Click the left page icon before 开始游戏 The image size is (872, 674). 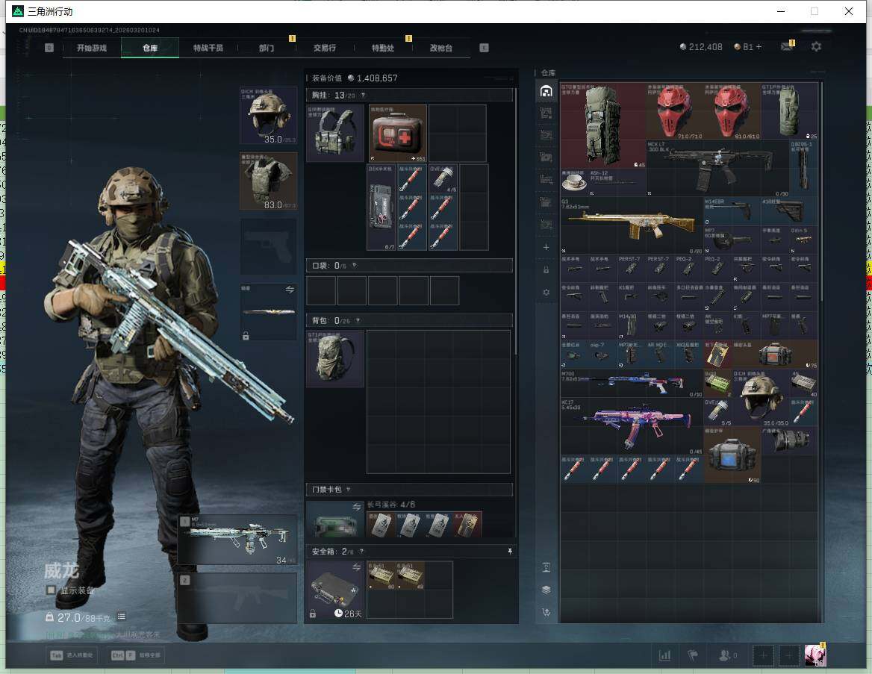49,48
